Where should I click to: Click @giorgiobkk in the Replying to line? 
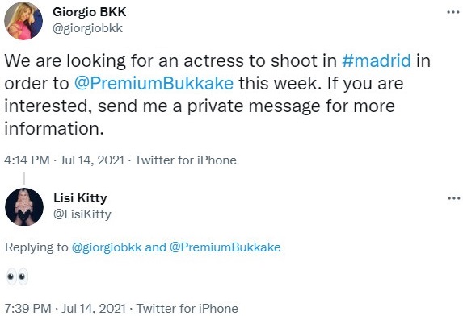[107, 247]
